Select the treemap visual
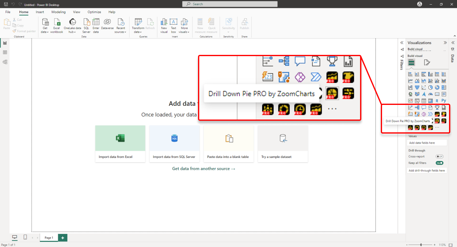Image resolution: width=457 pixels, height=247 pixels. 444,88
